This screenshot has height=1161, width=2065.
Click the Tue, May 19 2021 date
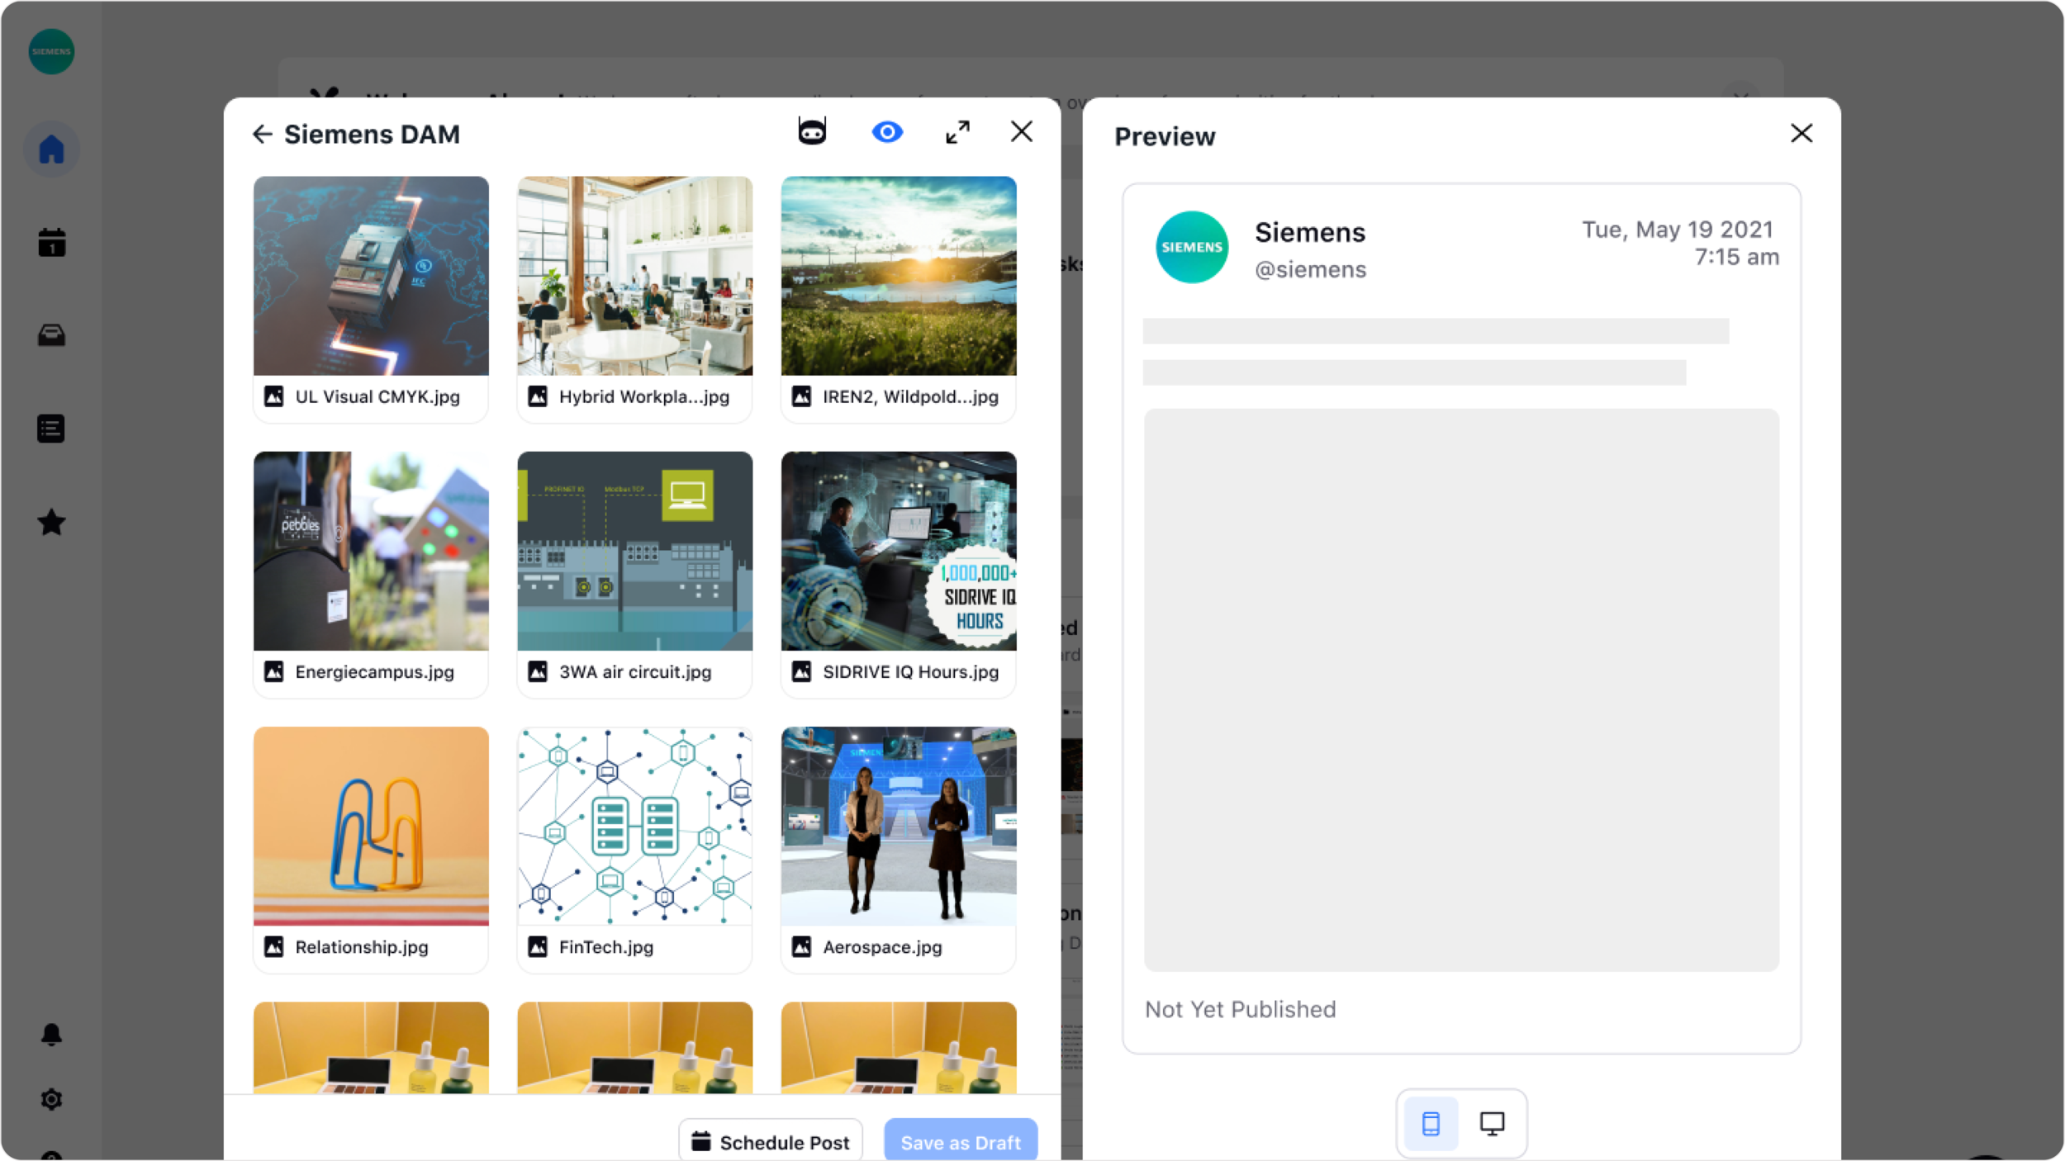point(1678,230)
